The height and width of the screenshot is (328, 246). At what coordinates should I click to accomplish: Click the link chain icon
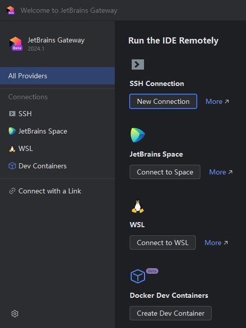[12, 191]
